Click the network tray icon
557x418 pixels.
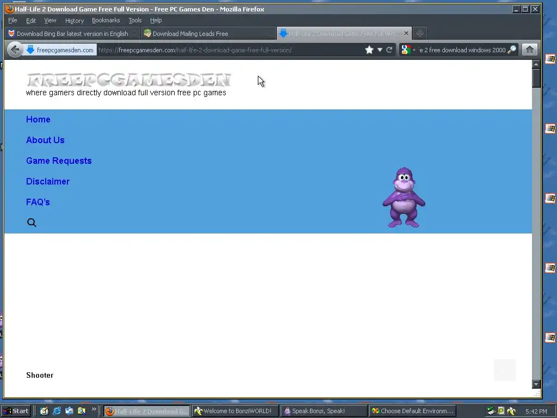click(491, 411)
